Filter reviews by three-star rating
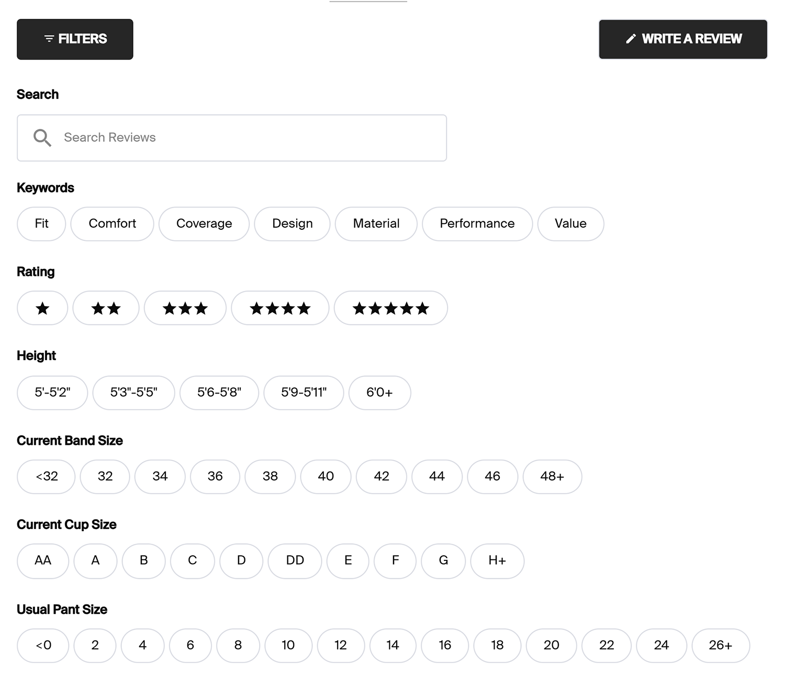This screenshot has width=785, height=684. 185,308
